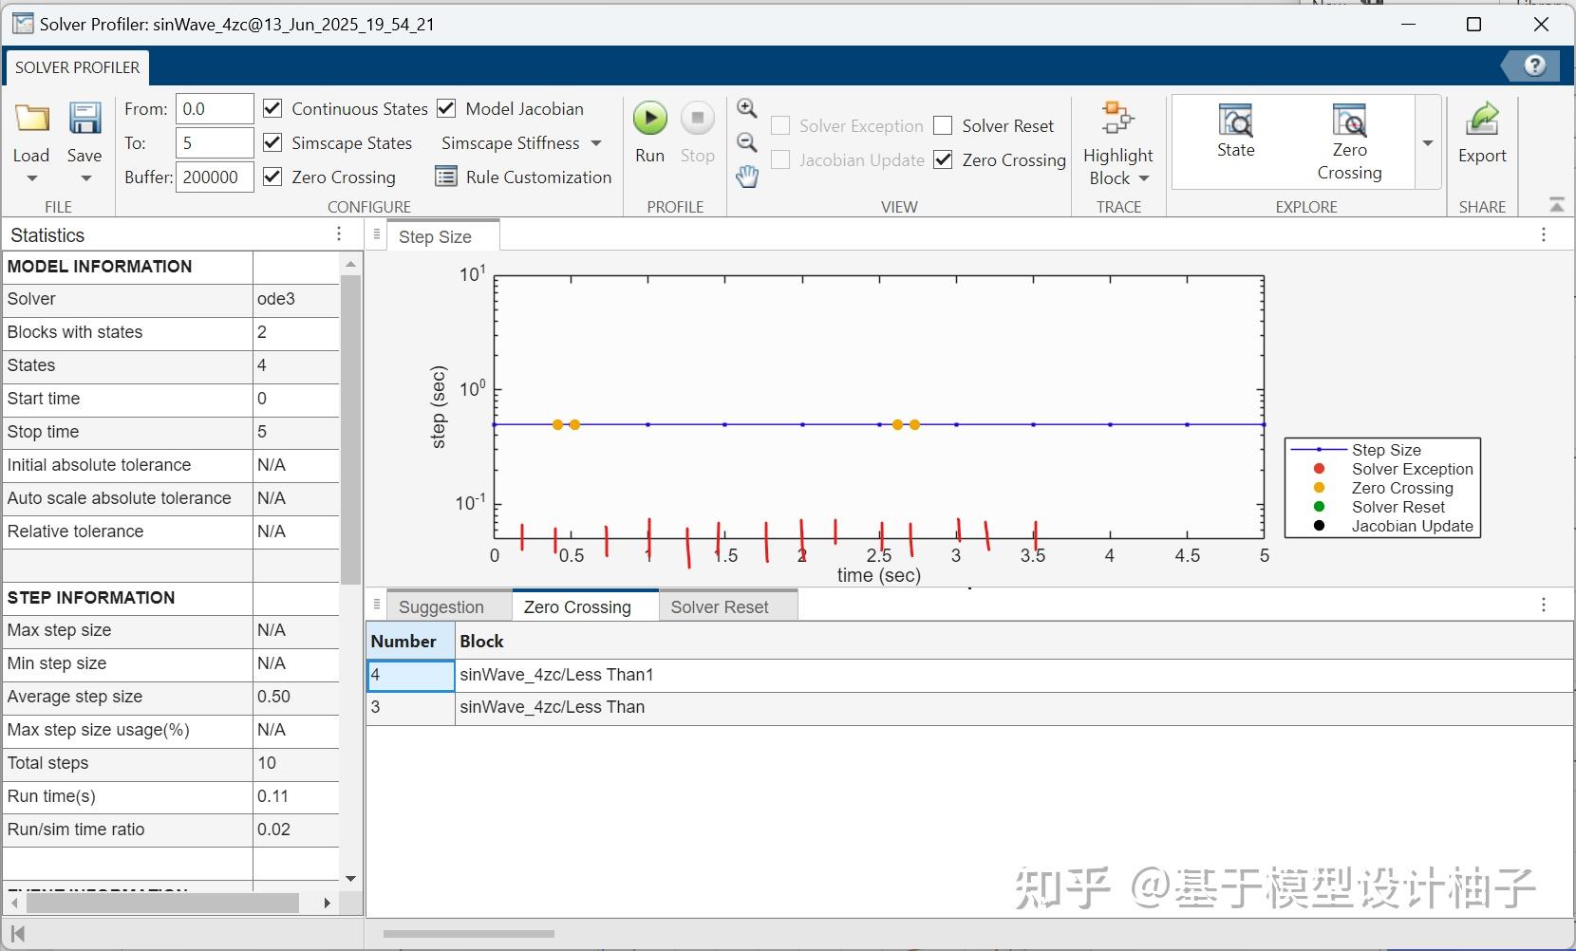Click the Block column header

[1014, 641]
